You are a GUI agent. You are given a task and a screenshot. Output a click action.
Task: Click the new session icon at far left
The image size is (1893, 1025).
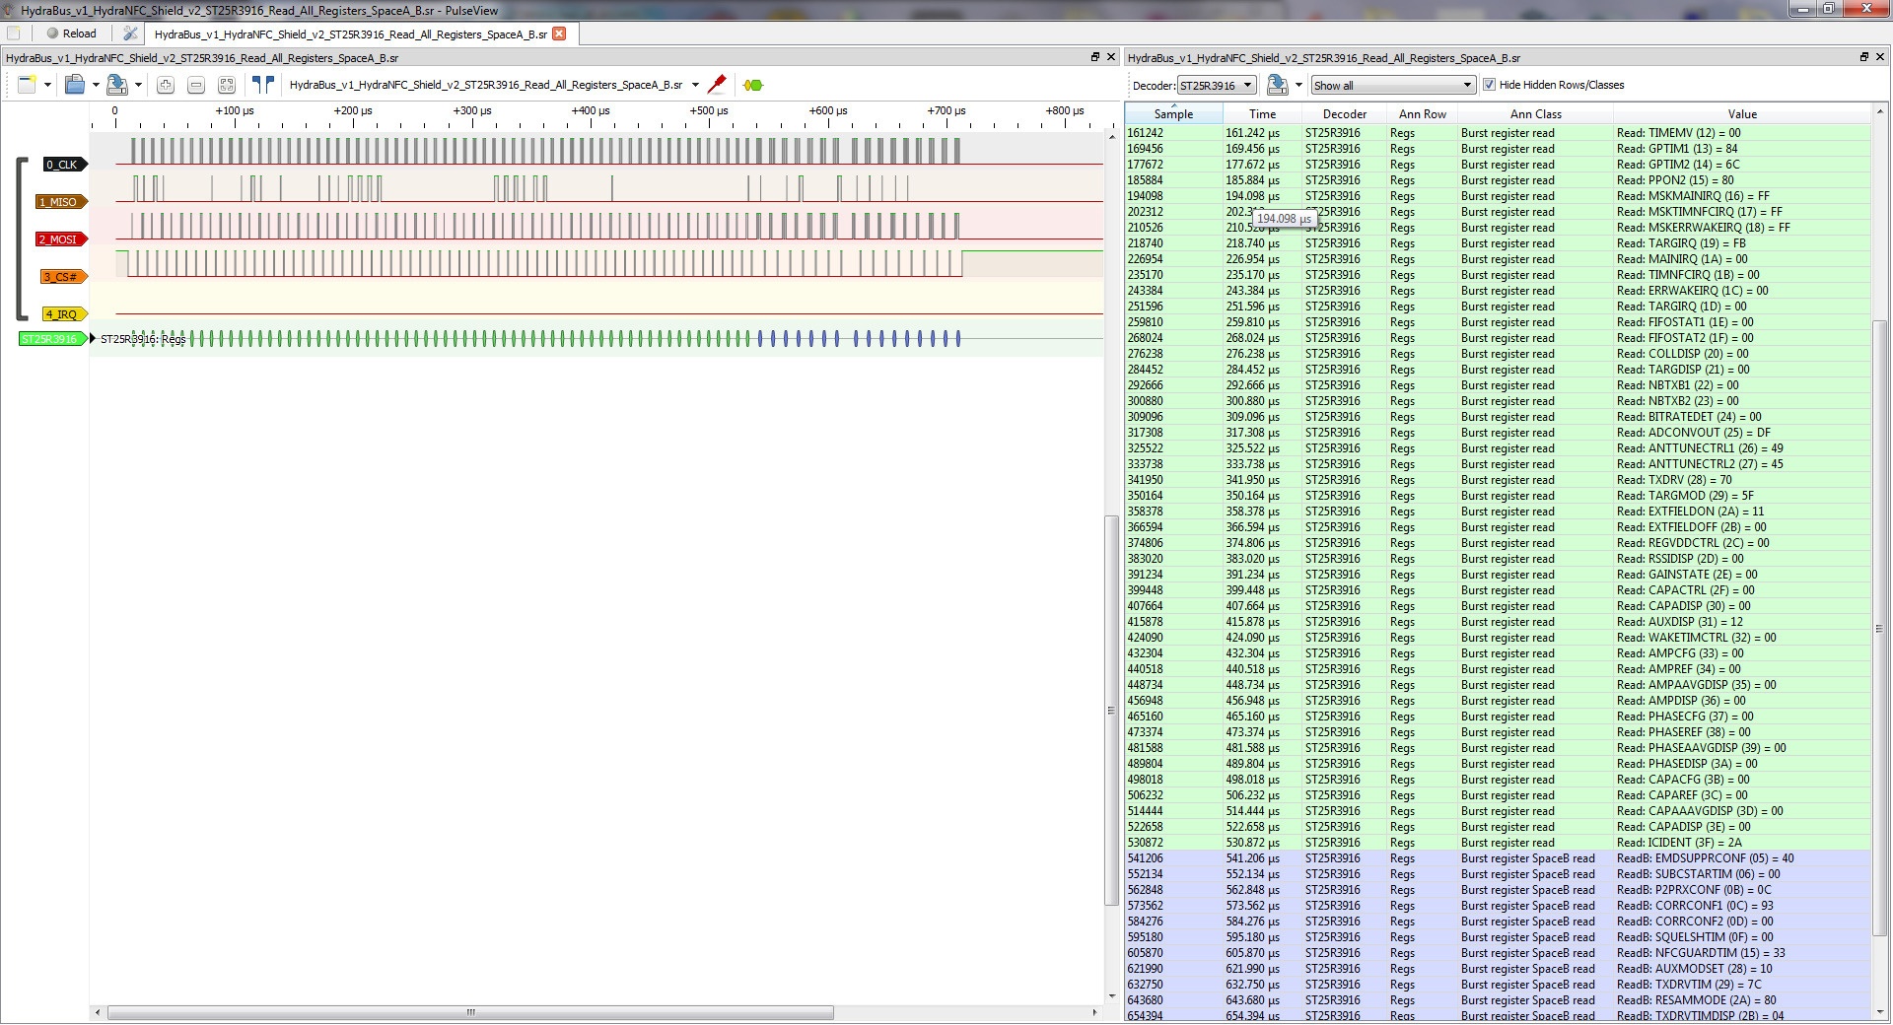(14, 34)
